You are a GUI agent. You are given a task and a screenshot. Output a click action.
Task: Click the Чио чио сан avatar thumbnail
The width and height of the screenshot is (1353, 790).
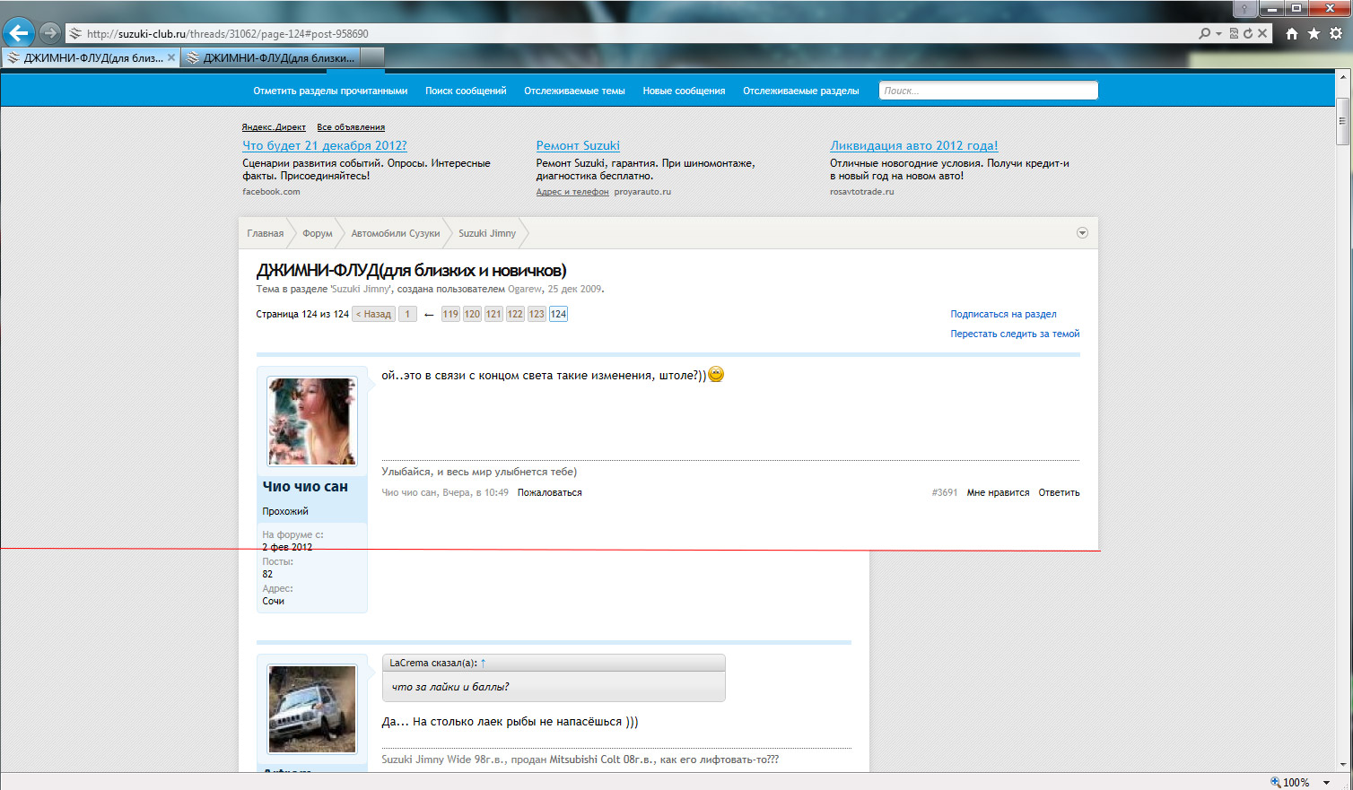click(x=312, y=421)
